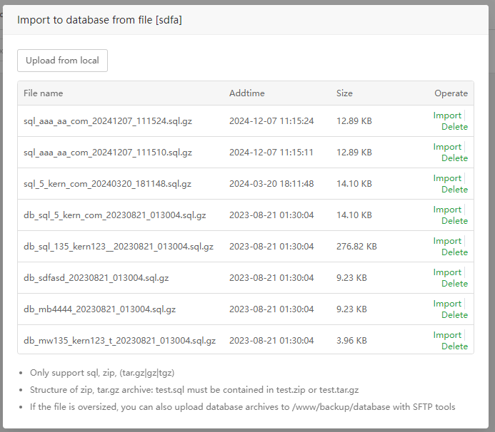This screenshot has width=495, height=432.
Task: Delete sql_aaa_aa_com_20241207_111524.sql.gz backup
Action: 454,127
